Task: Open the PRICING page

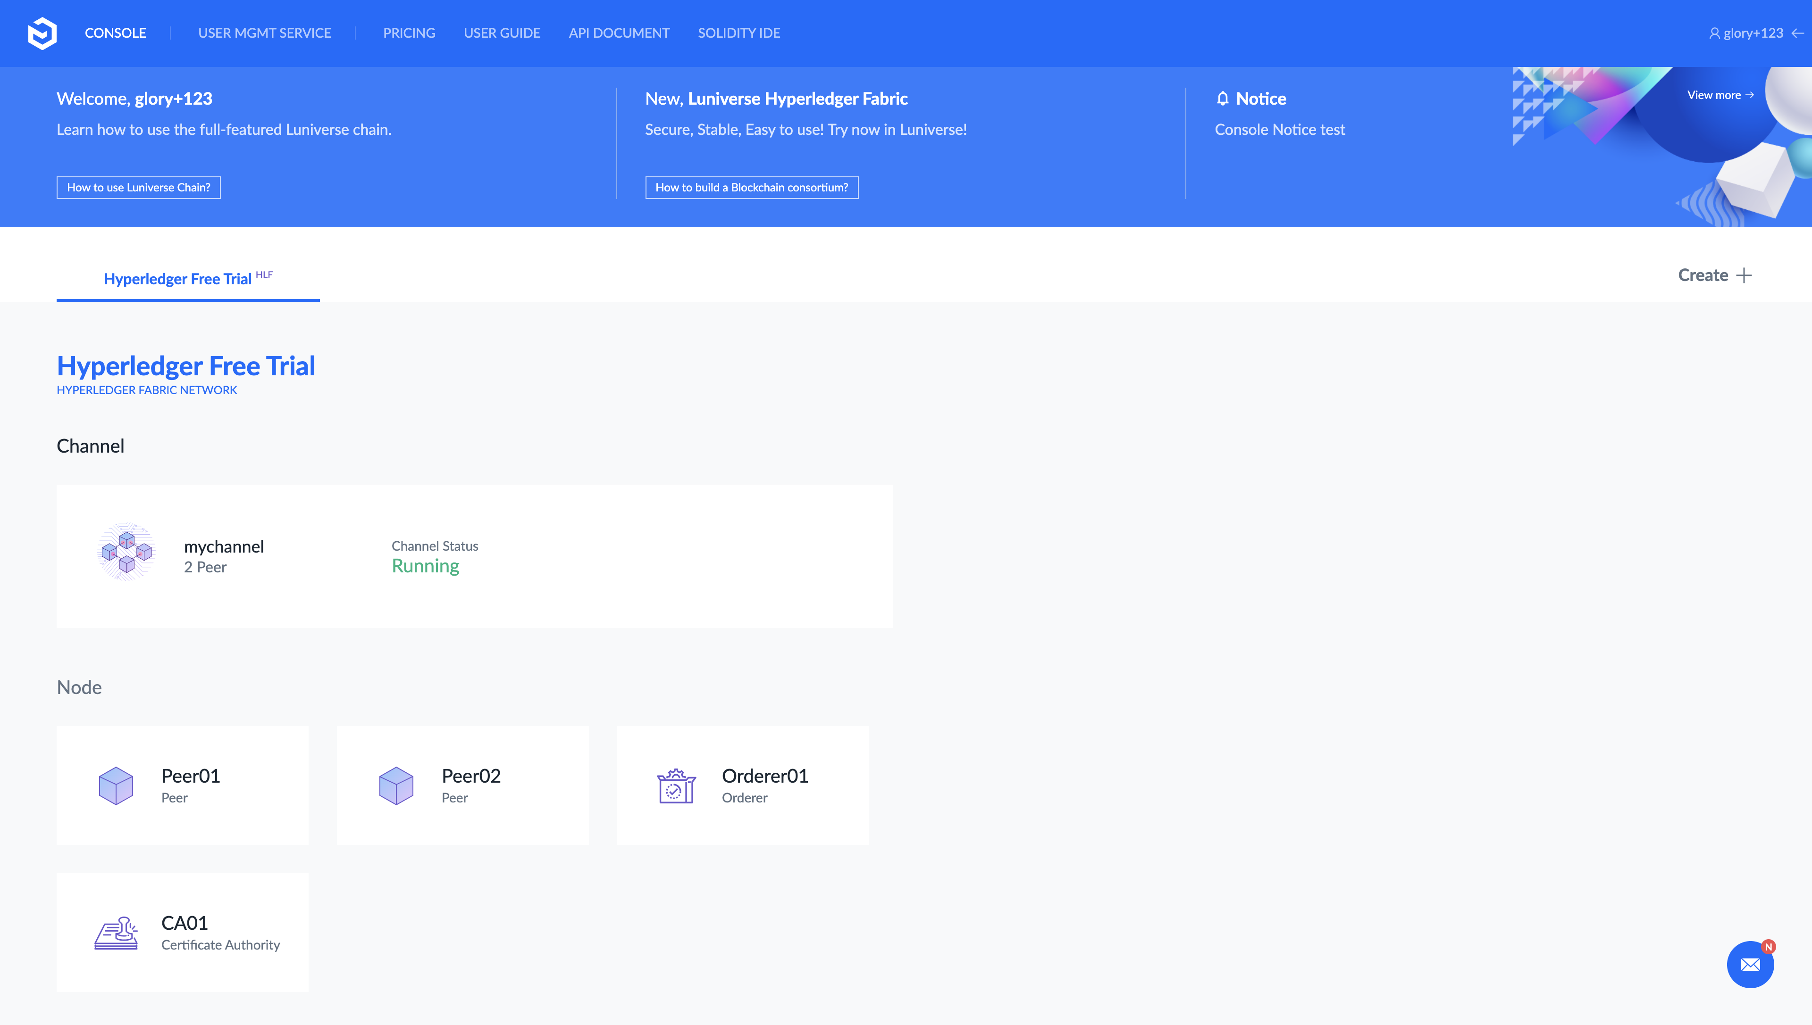Action: click(x=409, y=33)
